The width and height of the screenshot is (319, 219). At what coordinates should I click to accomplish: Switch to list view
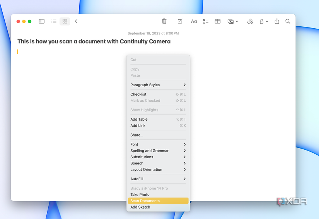tap(54, 21)
